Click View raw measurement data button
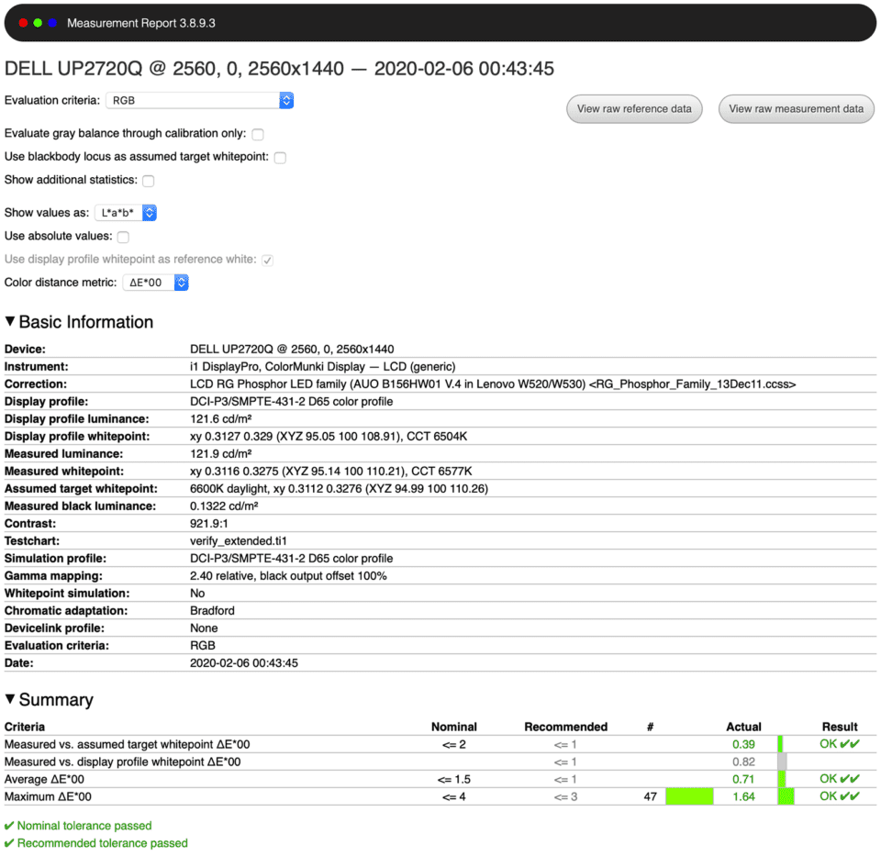Image resolution: width=881 pixels, height=856 pixels. point(797,109)
